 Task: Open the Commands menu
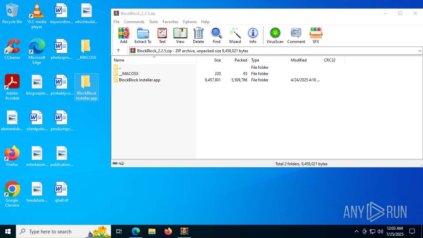coord(134,21)
